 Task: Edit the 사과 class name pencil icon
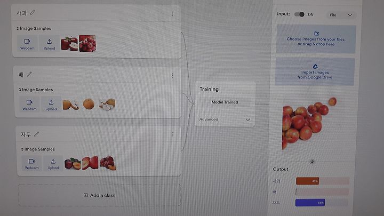tap(33, 12)
